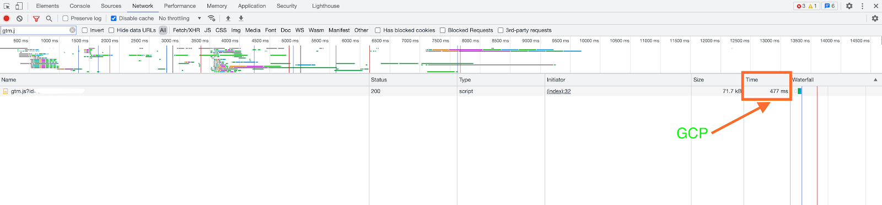Filter by Media requests
Image resolution: width=882 pixels, height=205 pixels.
[253, 30]
